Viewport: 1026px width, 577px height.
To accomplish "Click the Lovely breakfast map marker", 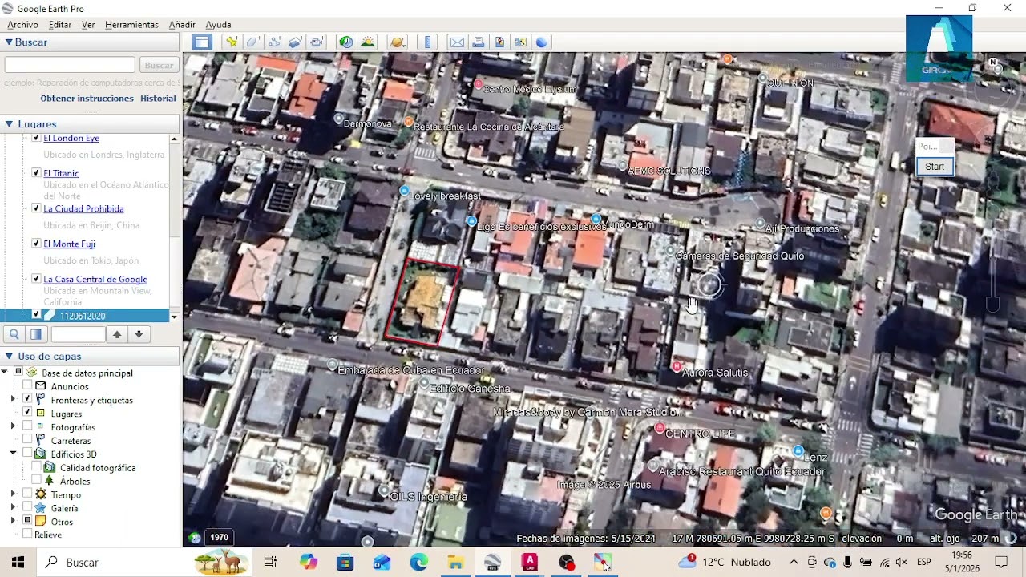I will (x=404, y=191).
